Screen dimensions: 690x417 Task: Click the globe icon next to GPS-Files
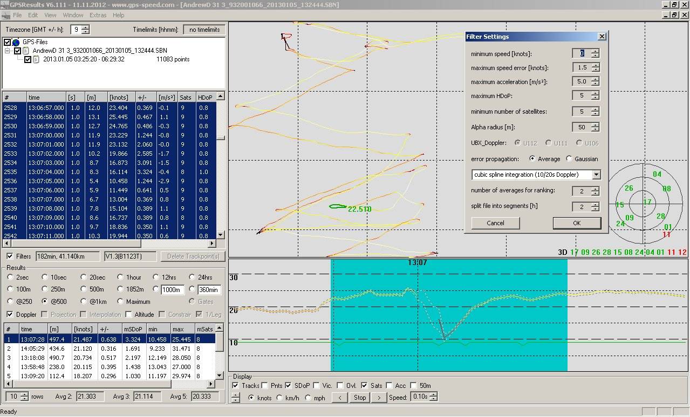(16, 42)
